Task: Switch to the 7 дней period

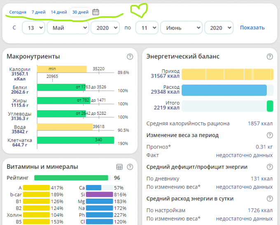Action: tap(38, 12)
